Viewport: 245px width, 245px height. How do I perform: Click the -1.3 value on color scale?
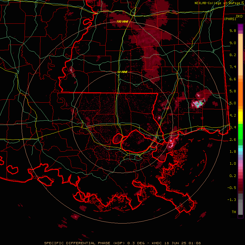tap(232, 200)
